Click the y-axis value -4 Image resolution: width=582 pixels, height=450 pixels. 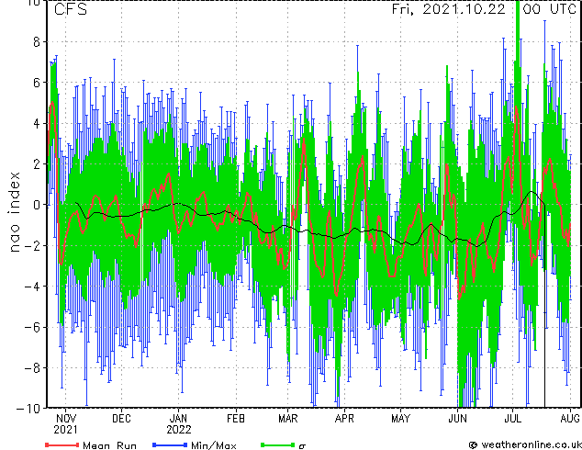point(32,287)
